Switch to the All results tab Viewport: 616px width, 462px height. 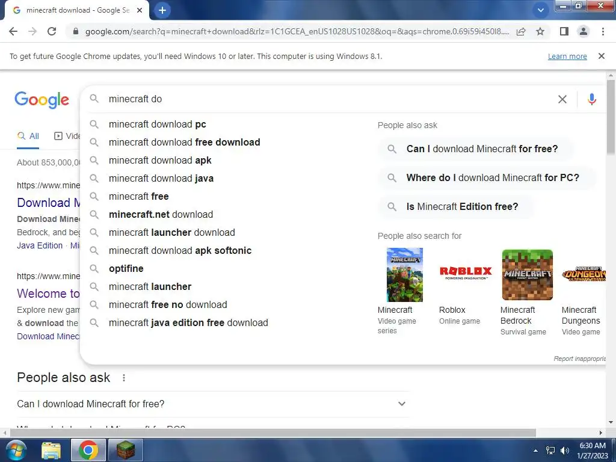pyautogui.click(x=28, y=137)
